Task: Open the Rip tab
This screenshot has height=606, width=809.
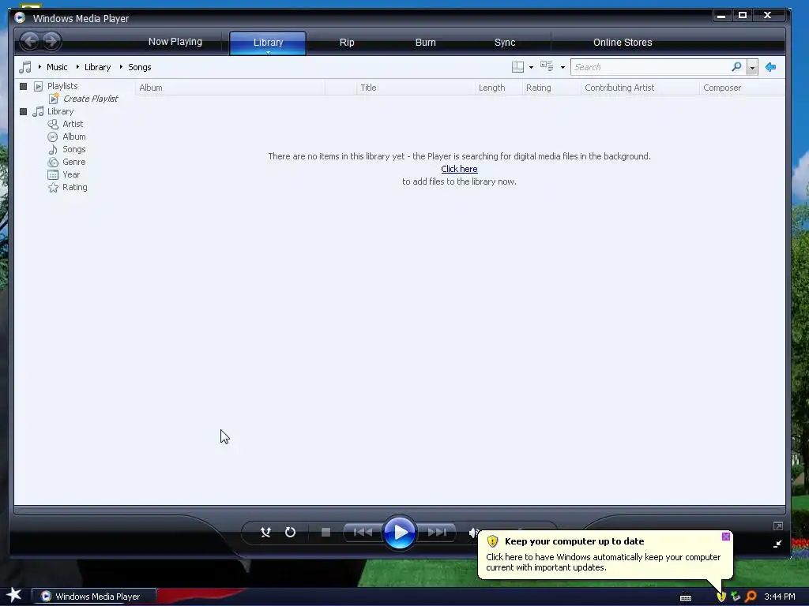Action: click(347, 43)
